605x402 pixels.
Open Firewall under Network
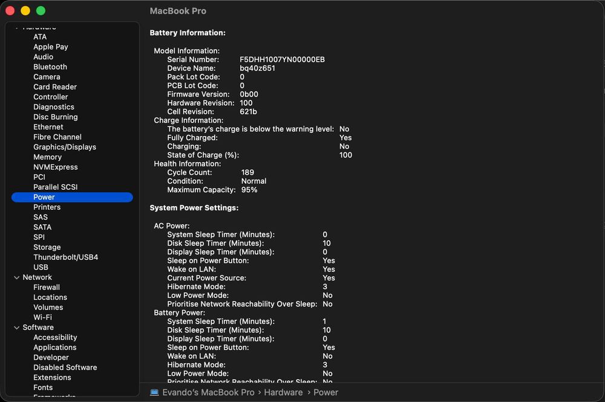[x=47, y=287]
